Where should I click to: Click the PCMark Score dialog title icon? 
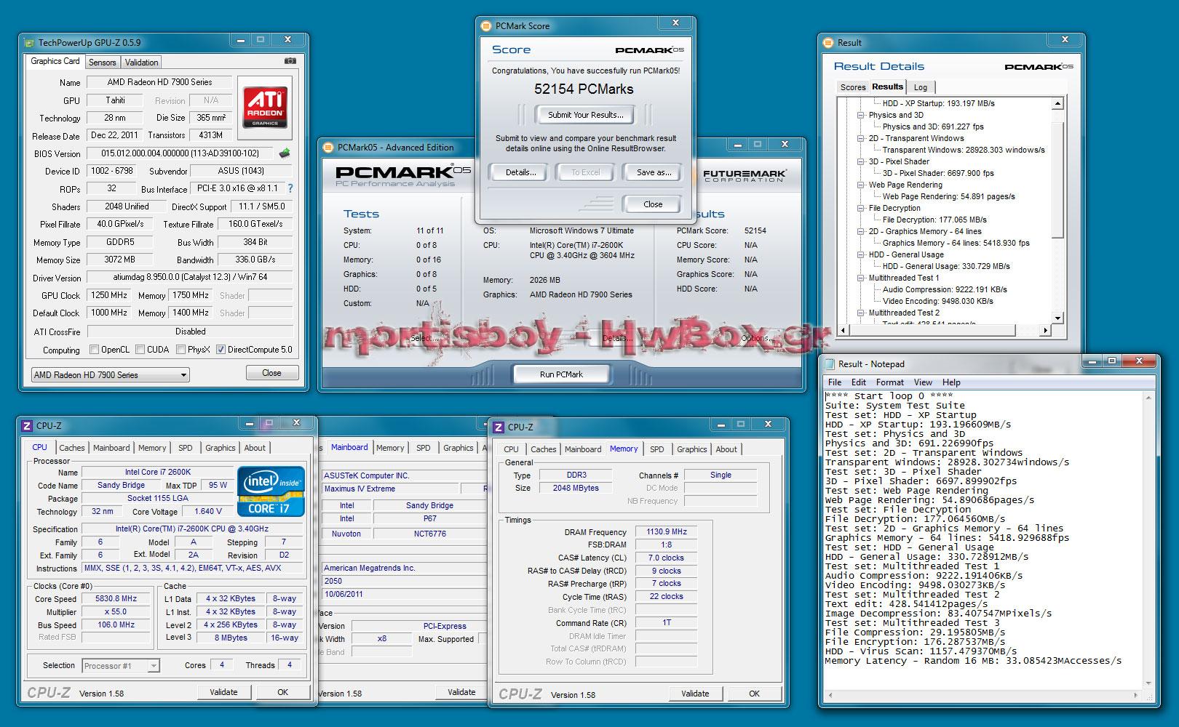click(486, 26)
